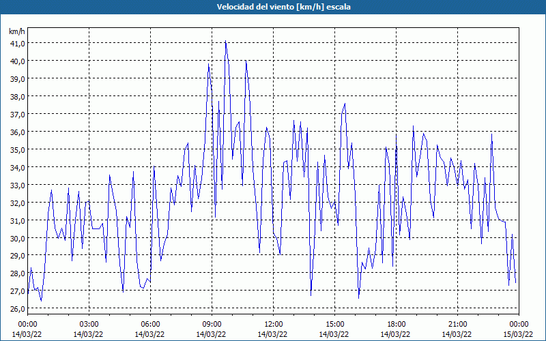Click the '21:00' time axis label
Screen dimensions: 546x341
coord(457,325)
